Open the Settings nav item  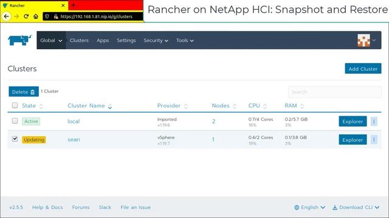point(126,41)
